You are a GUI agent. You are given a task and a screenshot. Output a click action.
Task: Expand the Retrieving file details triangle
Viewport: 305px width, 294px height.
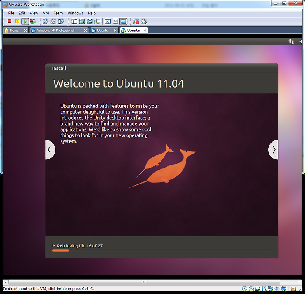[54, 245]
